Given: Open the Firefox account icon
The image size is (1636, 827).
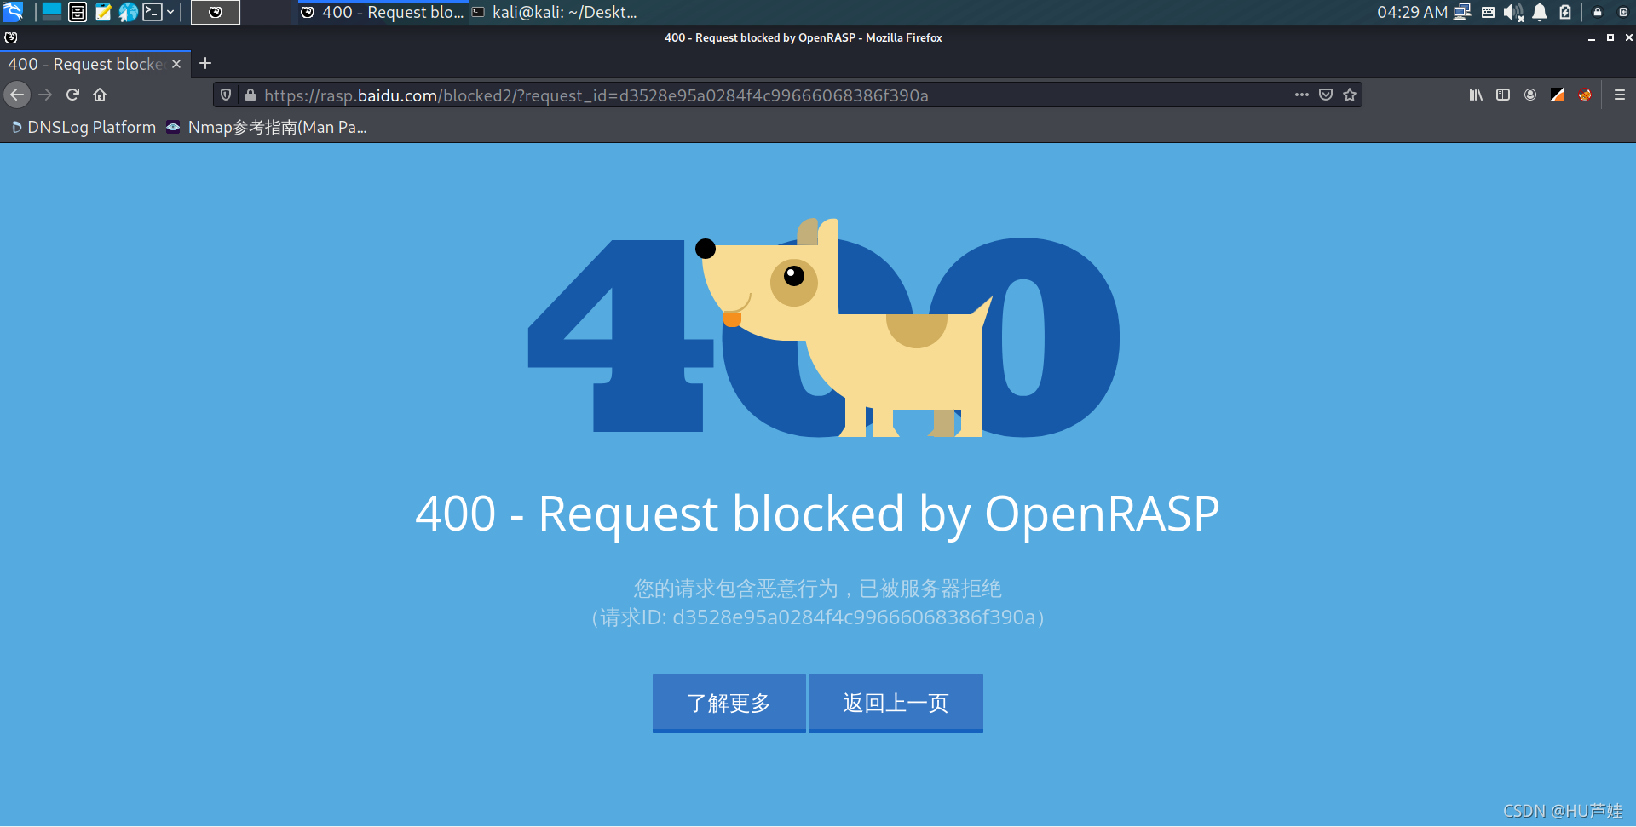Looking at the screenshot, I should pyautogui.click(x=1529, y=95).
